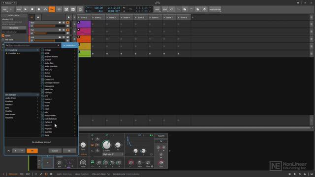Open settings gear icon in toolbar
The width and height of the screenshot is (315, 177).
pyautogui.click(x=204, y=9)
